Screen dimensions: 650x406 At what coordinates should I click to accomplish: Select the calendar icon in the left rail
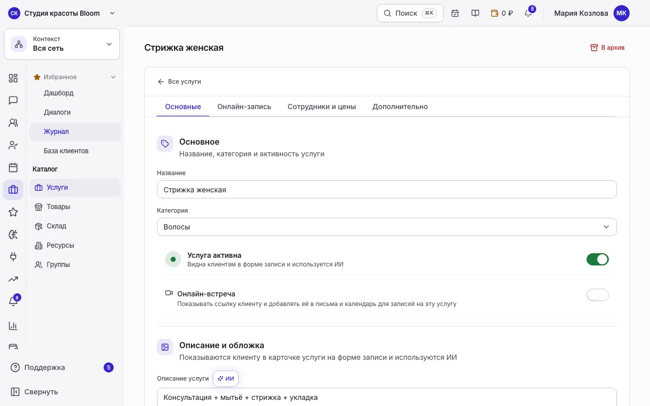[13, 167]
